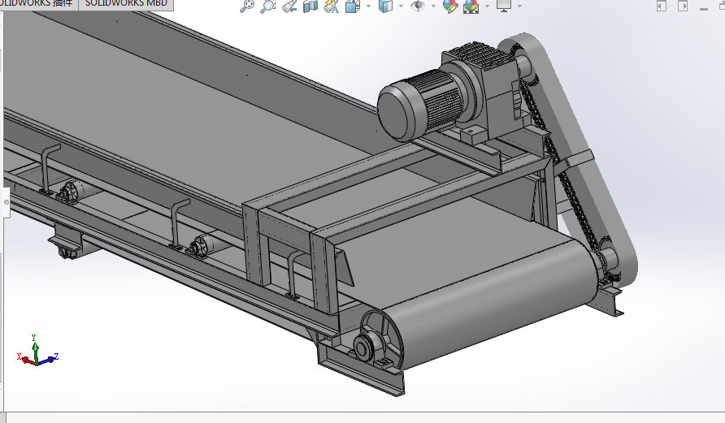This screenshot has width=725, height=423.
Task: Toggle the Hide/Show Items eye icon
Action: [418, 6]
